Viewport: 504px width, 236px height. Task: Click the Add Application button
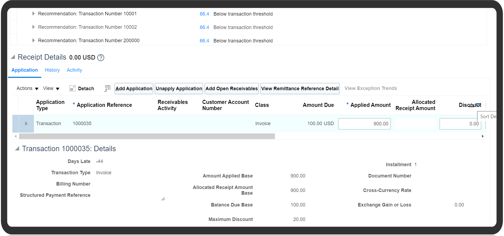point(134,89)
